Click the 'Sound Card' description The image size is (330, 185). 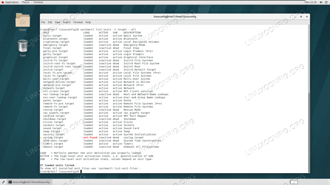click(131, 128)
